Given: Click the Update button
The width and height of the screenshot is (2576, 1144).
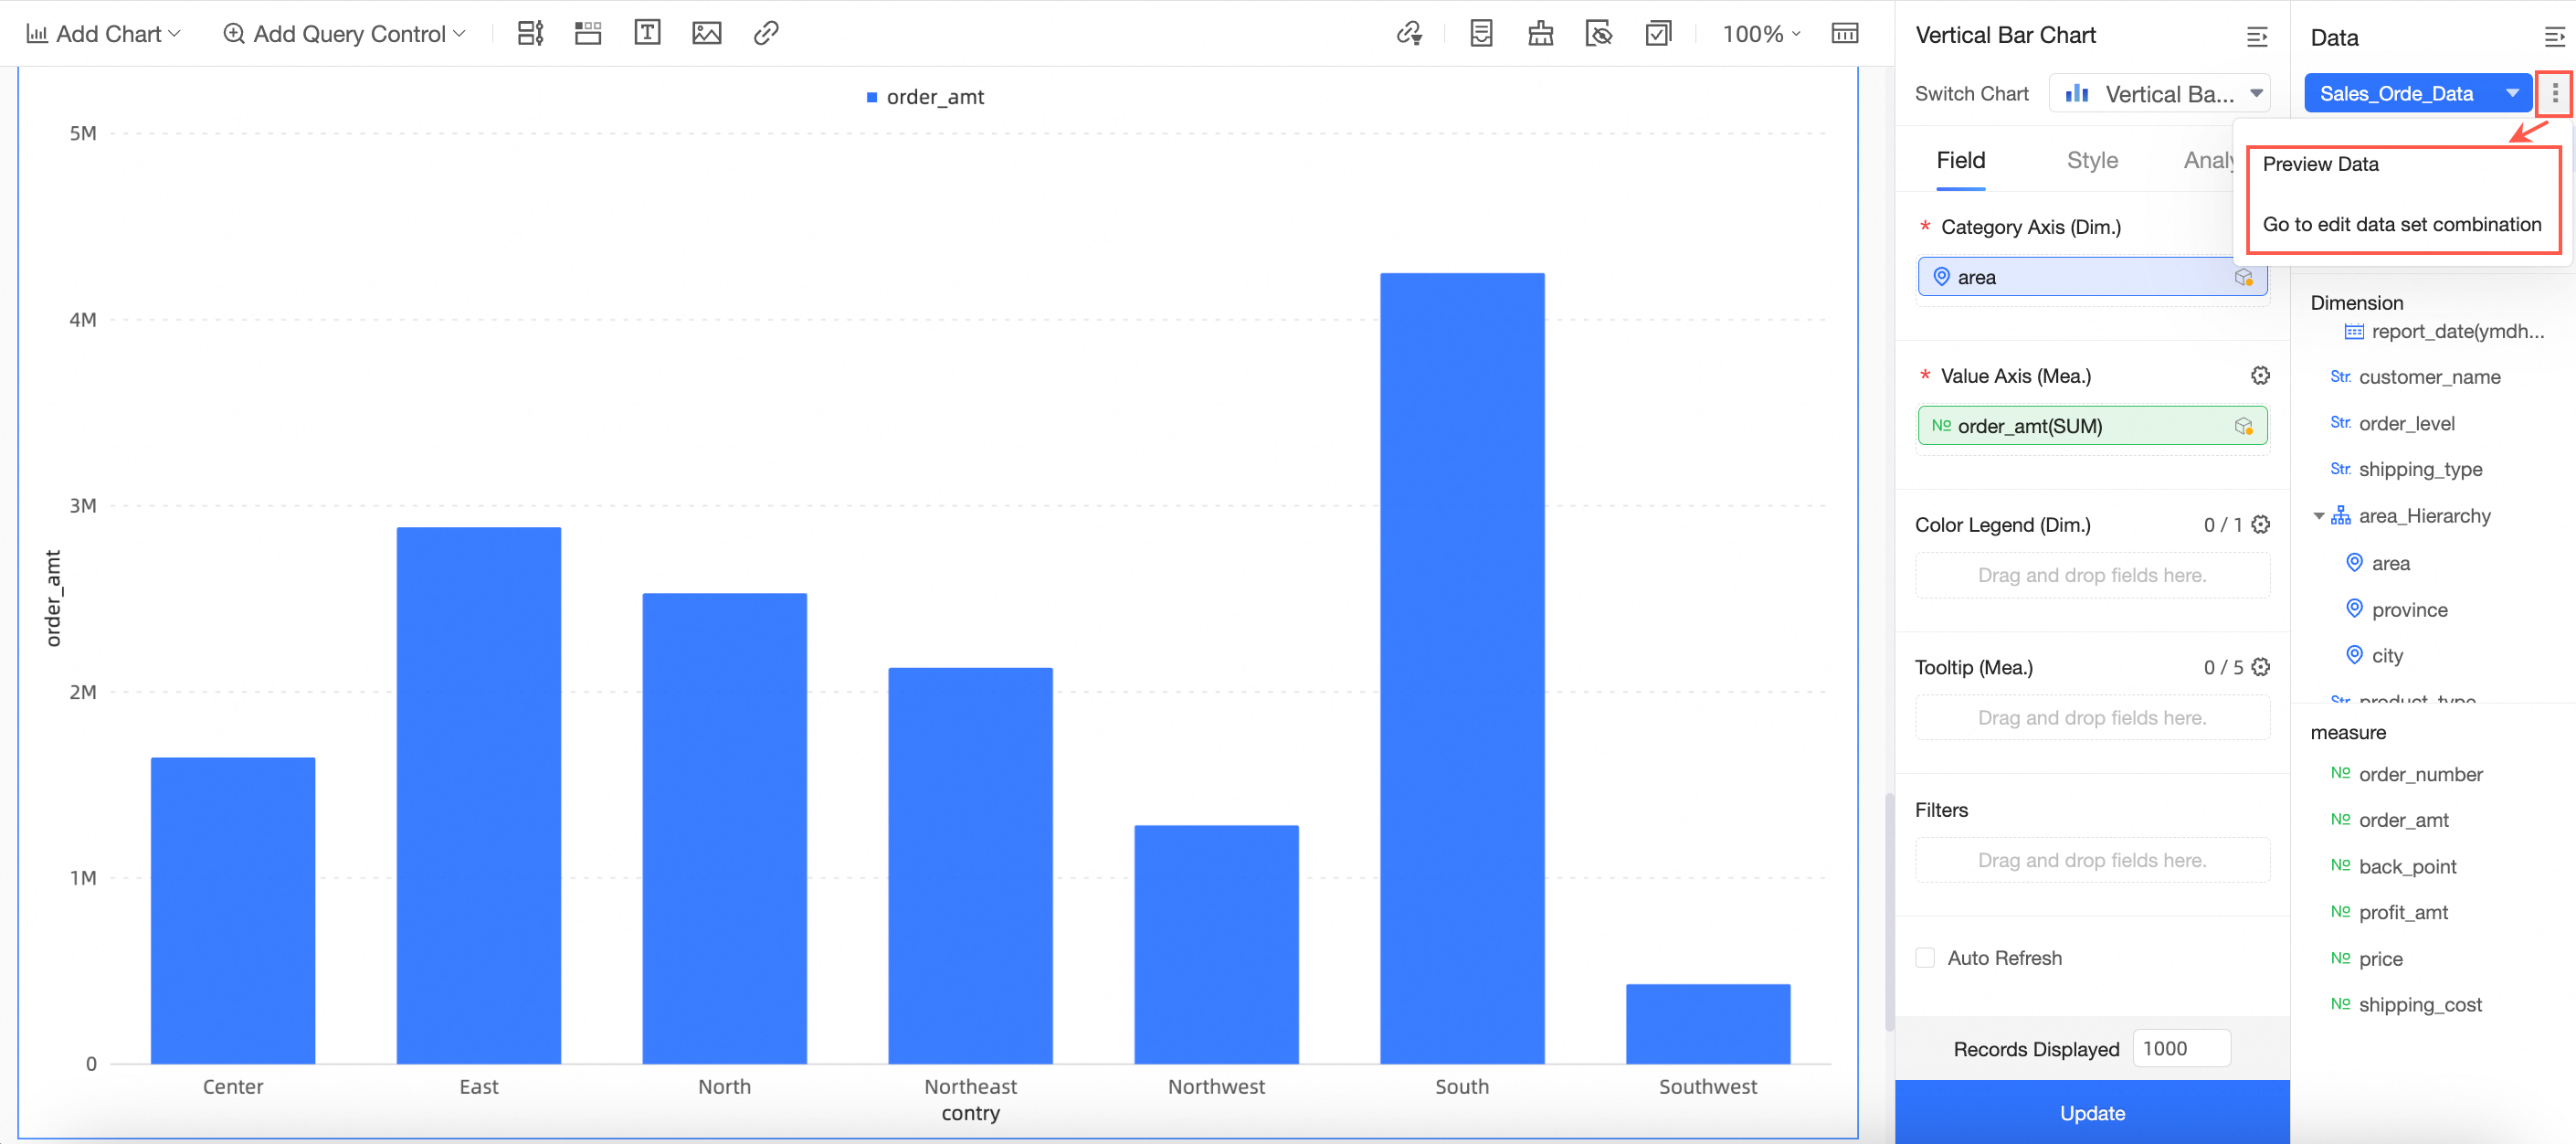Looking at the screenshot, I should tap(2091, 1112).
